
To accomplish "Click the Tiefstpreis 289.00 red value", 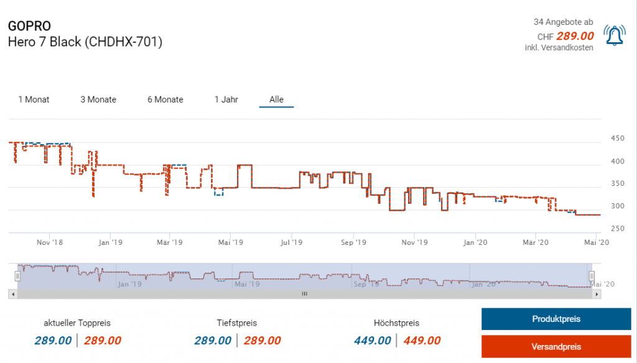I will tap(262, 341).
